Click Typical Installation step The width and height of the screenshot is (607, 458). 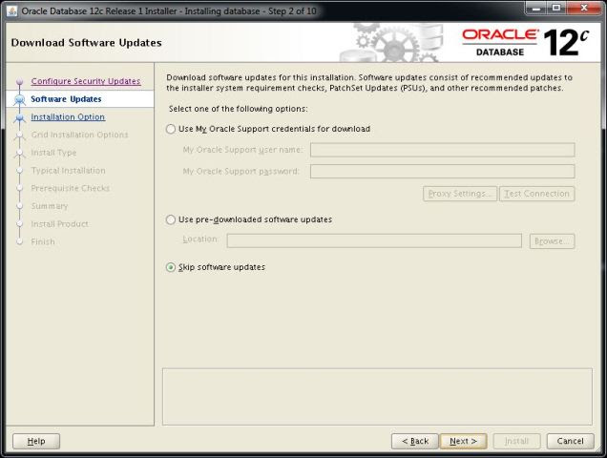(68, 171)
